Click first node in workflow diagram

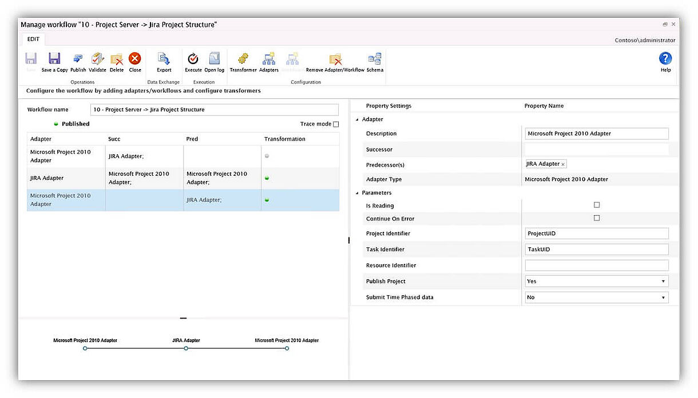click(85, 348)
